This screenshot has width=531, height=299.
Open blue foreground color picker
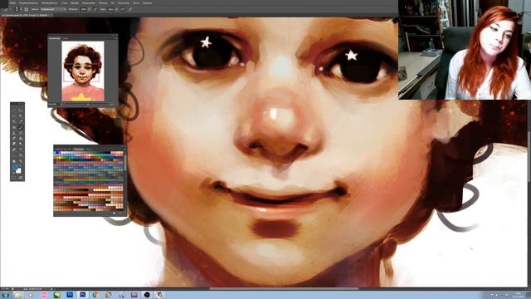point(15,168)
